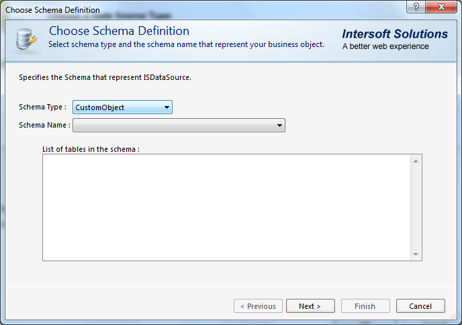The width and height of the screenshot is (462, 325).
Task: Click the database schema icon in header
Action: coord(26,40)
